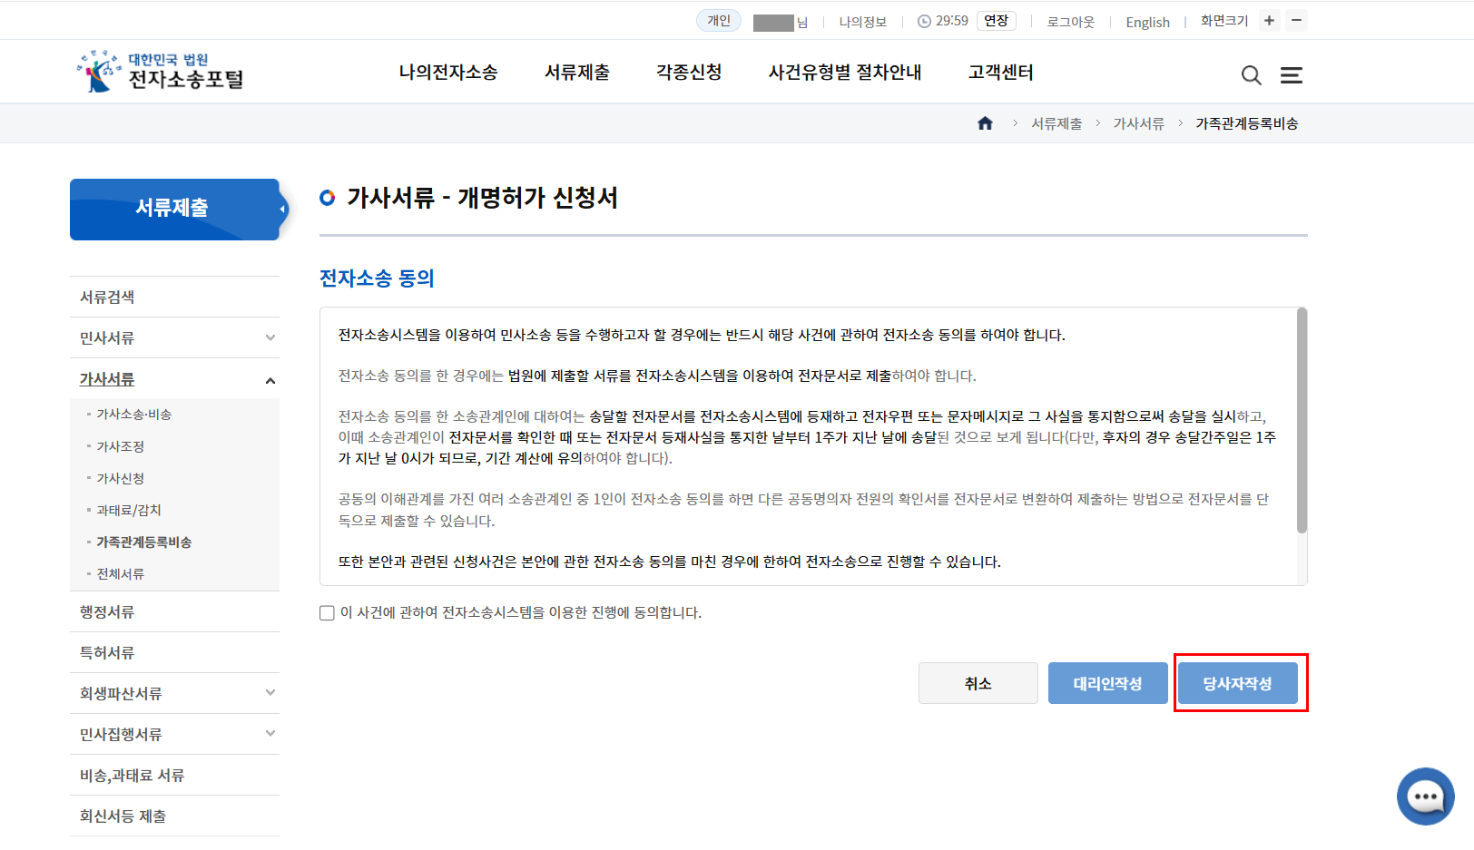The image size is (1474, 850).
Task: Open the hamburger navigation menu
Action: [x=1292, y=75]
